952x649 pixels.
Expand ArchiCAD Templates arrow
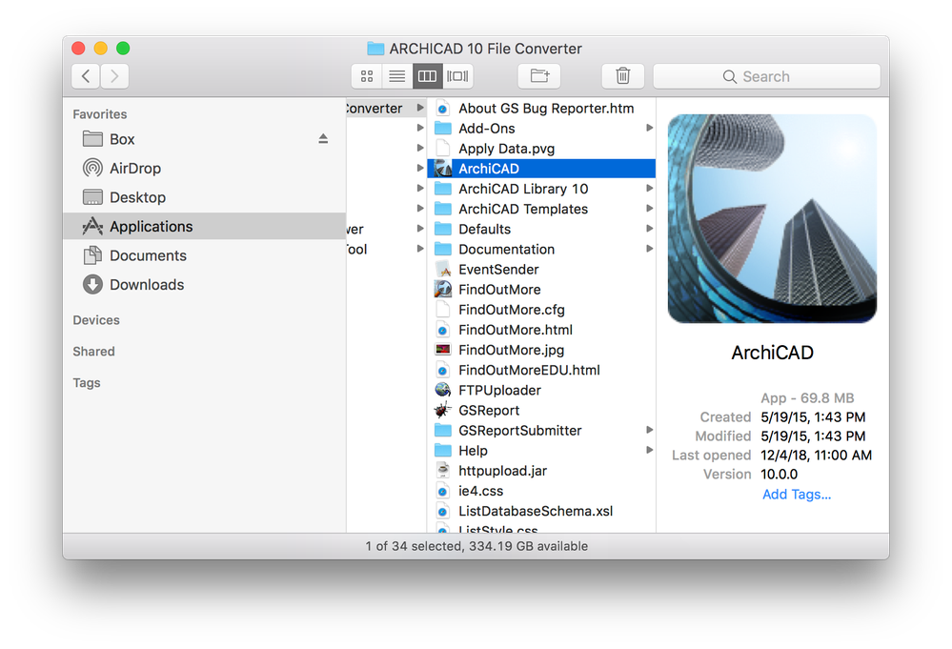tap(649, 209)
